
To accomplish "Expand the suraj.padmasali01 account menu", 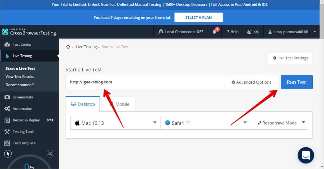I will click(292, 32).
